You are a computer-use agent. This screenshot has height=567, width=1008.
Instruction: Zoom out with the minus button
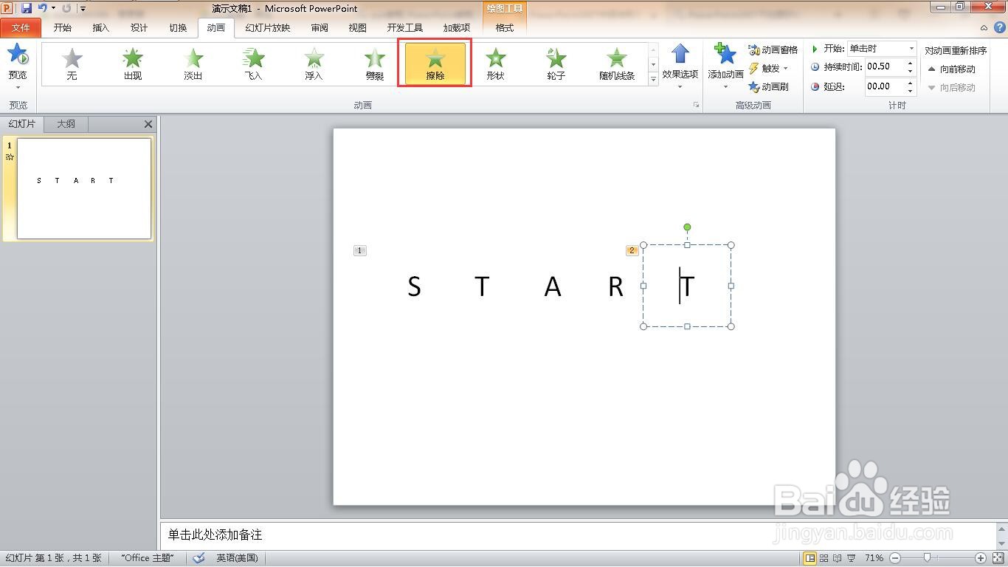point(894,558)
